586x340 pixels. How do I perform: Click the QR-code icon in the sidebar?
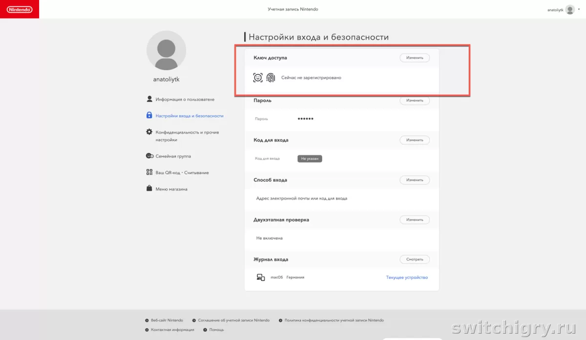tap(148, 172)
